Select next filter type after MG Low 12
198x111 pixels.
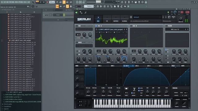[188, 29]
